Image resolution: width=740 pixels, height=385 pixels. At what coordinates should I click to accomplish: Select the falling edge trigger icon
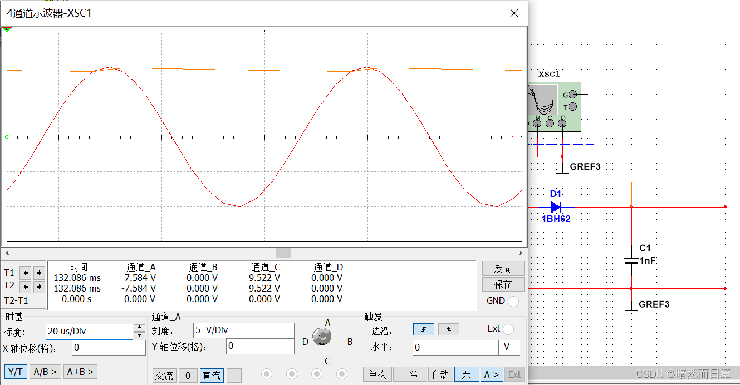point(449,329)
